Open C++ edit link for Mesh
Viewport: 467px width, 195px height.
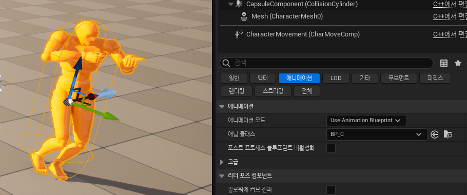point(450,16)
